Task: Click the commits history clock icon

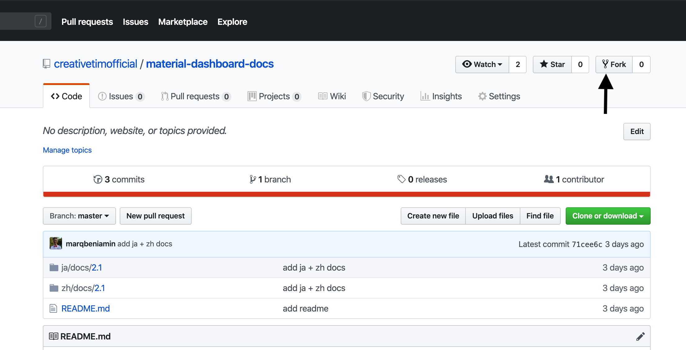Action: click(x=98, y=179)
